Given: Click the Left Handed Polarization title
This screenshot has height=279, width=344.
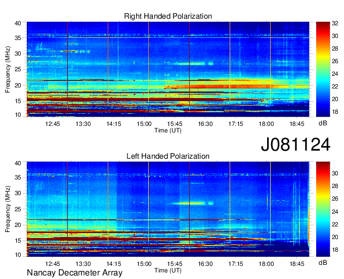Looking at the screenshot, I should click(x=168, y=156).
